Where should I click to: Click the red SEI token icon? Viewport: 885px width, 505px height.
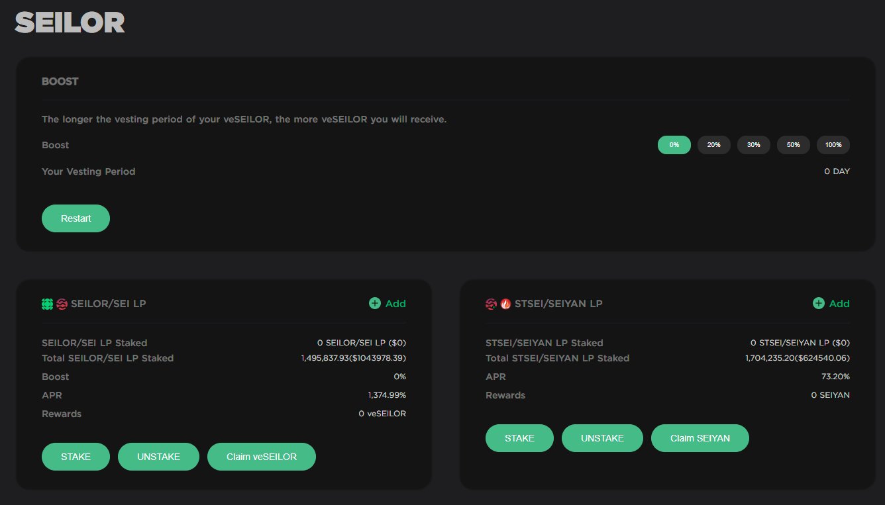coord(62,304)
